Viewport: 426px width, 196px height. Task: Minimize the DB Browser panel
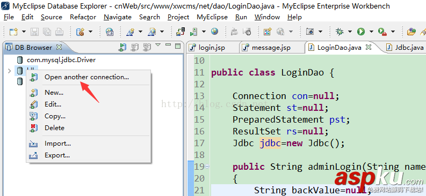pos(168,45)
